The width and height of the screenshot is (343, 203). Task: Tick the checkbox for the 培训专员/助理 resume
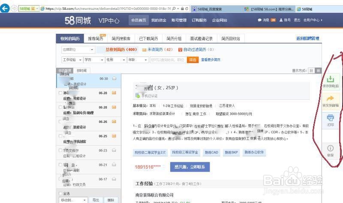coord(60,107)
